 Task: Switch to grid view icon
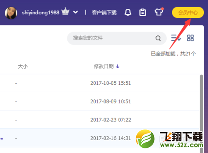(x=191, y=38)
